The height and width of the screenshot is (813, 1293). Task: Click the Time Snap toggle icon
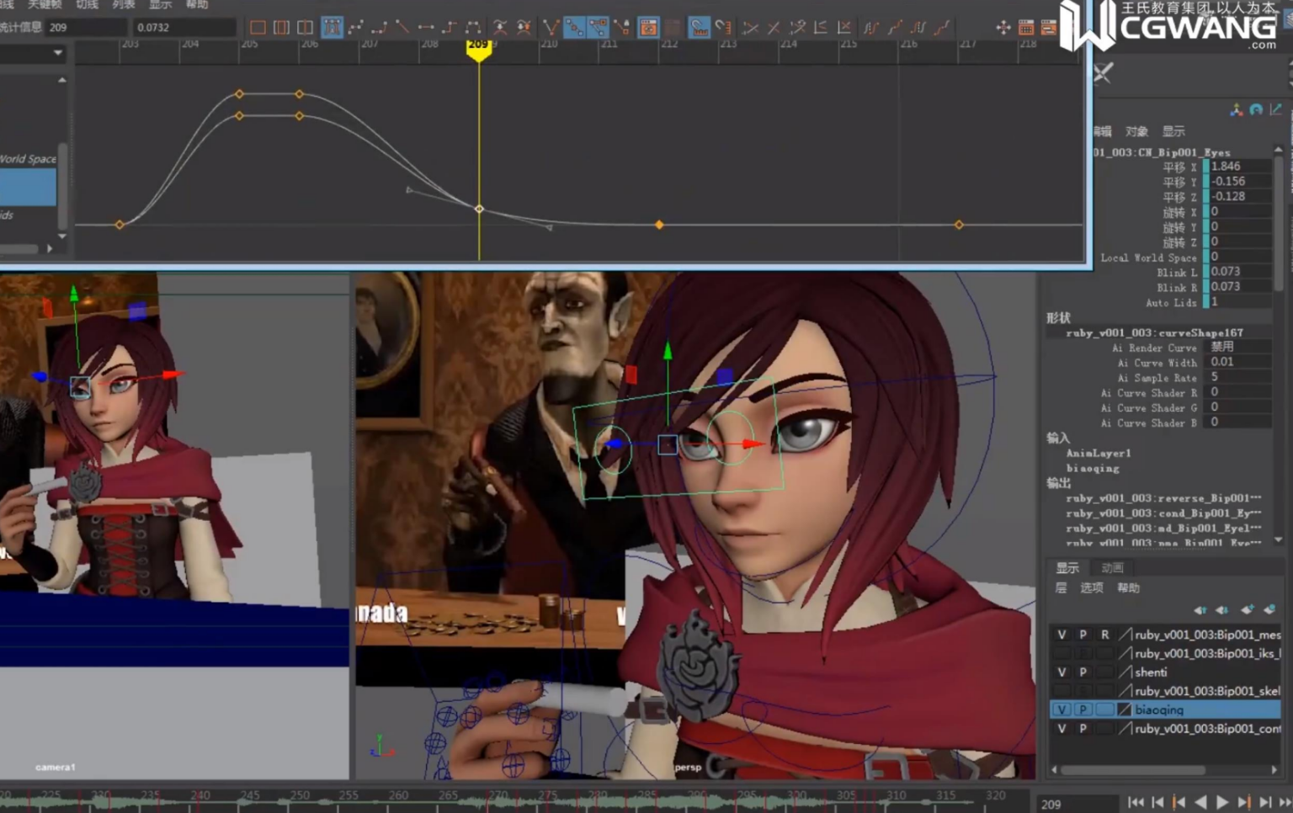[x=699, y=28]
